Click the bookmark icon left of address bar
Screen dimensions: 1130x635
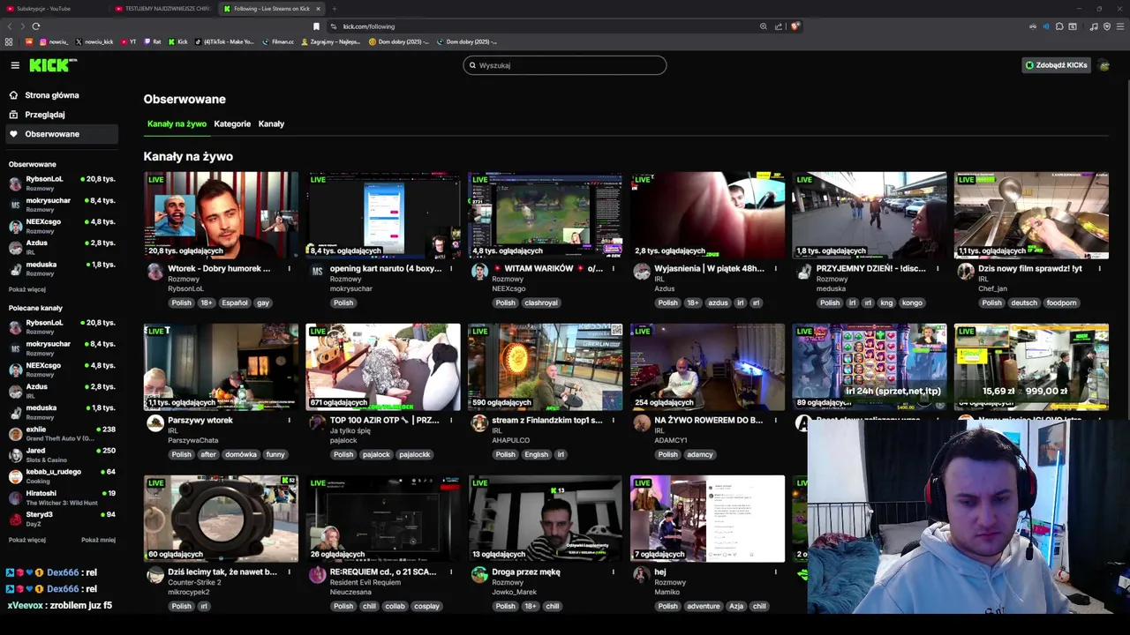316,26
